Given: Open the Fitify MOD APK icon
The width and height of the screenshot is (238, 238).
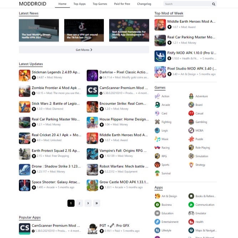Looking at the screenshot, I should tap(160, 56).
